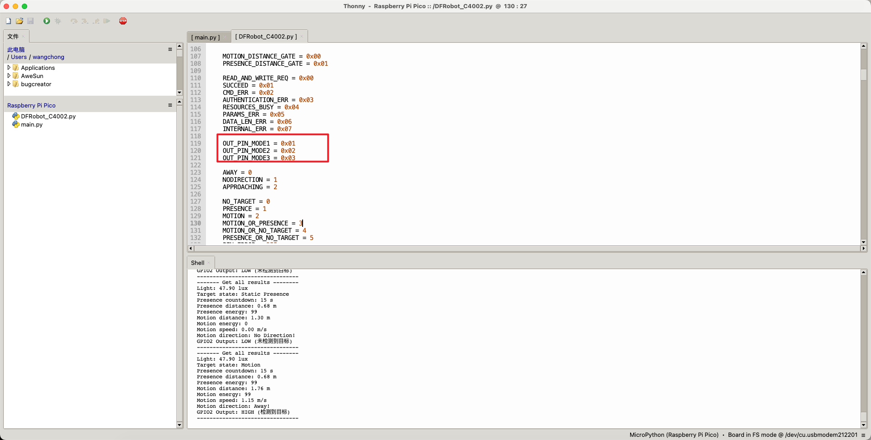Click line 119 OUT_PIN_MODE1 code
The image size is (871, 440).
(259, 143)
